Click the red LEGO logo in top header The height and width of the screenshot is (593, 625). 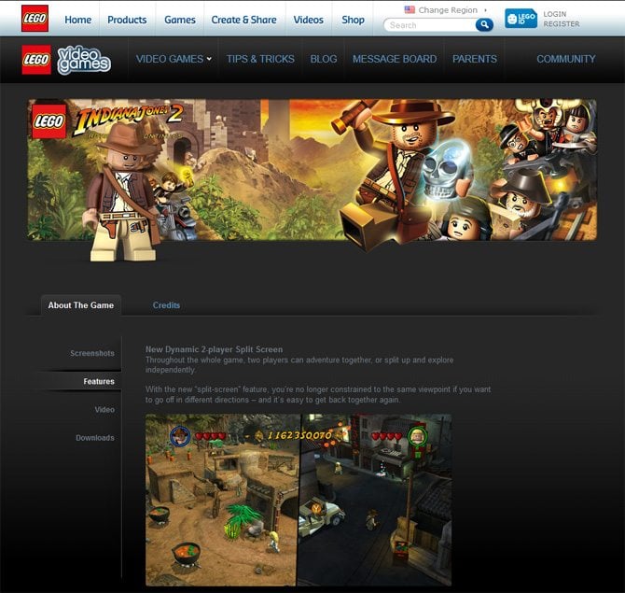[x=35, y=19]
